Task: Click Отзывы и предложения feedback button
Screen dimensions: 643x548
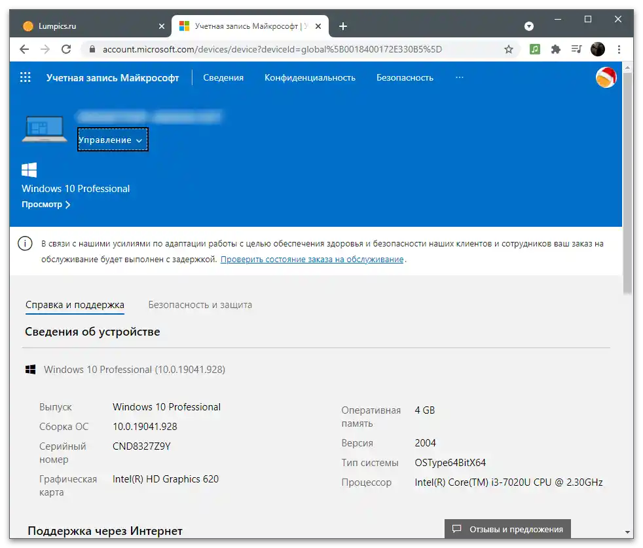Action: [x=507, y=529]
